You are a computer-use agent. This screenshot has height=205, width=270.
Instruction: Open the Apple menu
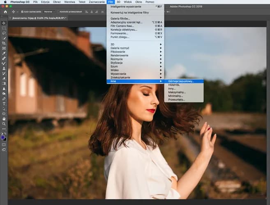(x=5, y=2)
